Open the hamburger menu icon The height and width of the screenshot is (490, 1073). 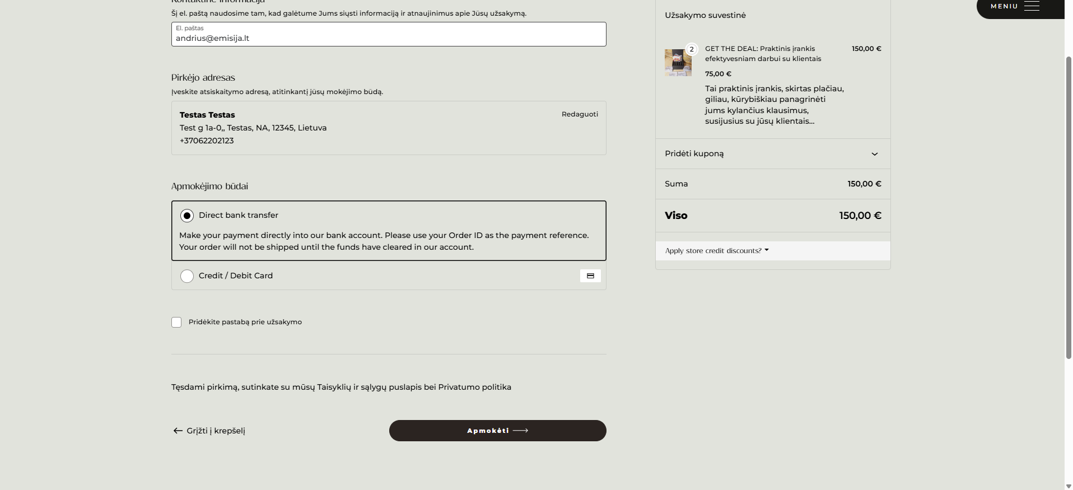tap(1032, 6)
